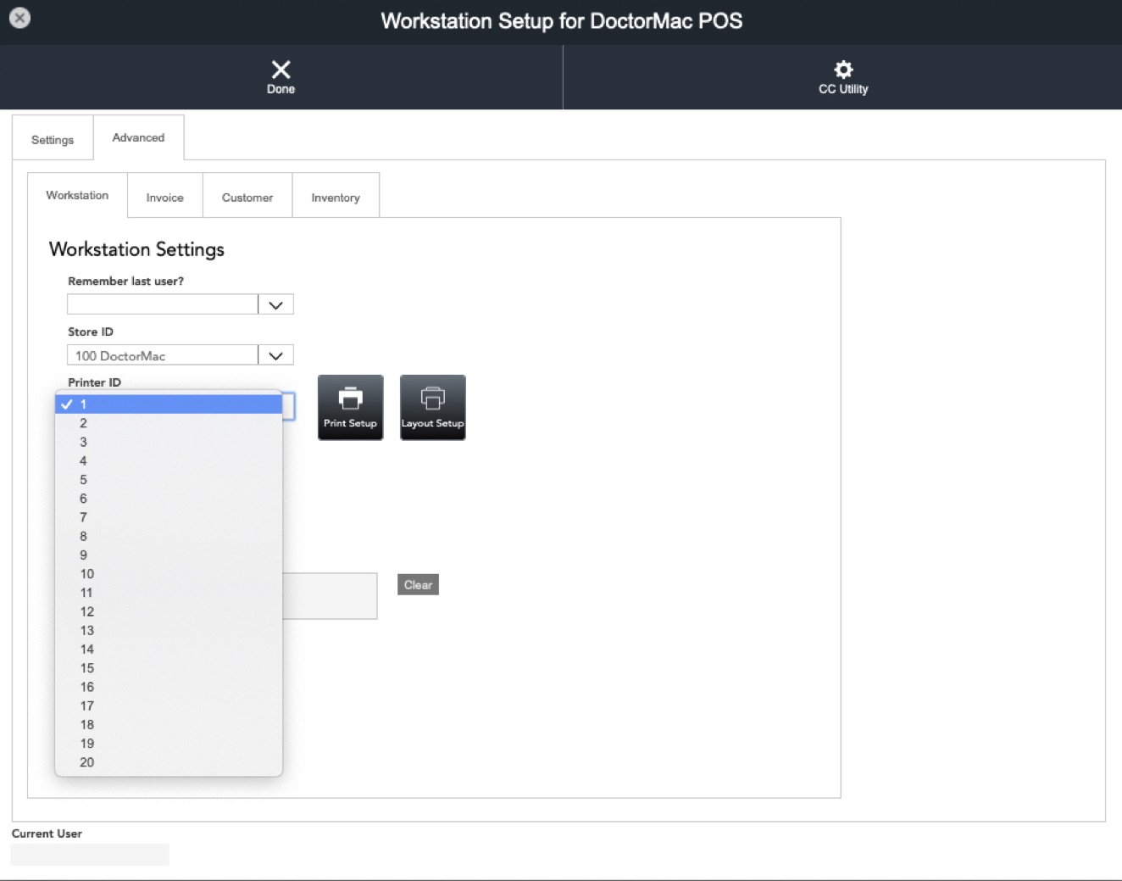Open the Customer sub-tab
This screenshot has height=881, width=1122.
(247, 198)
